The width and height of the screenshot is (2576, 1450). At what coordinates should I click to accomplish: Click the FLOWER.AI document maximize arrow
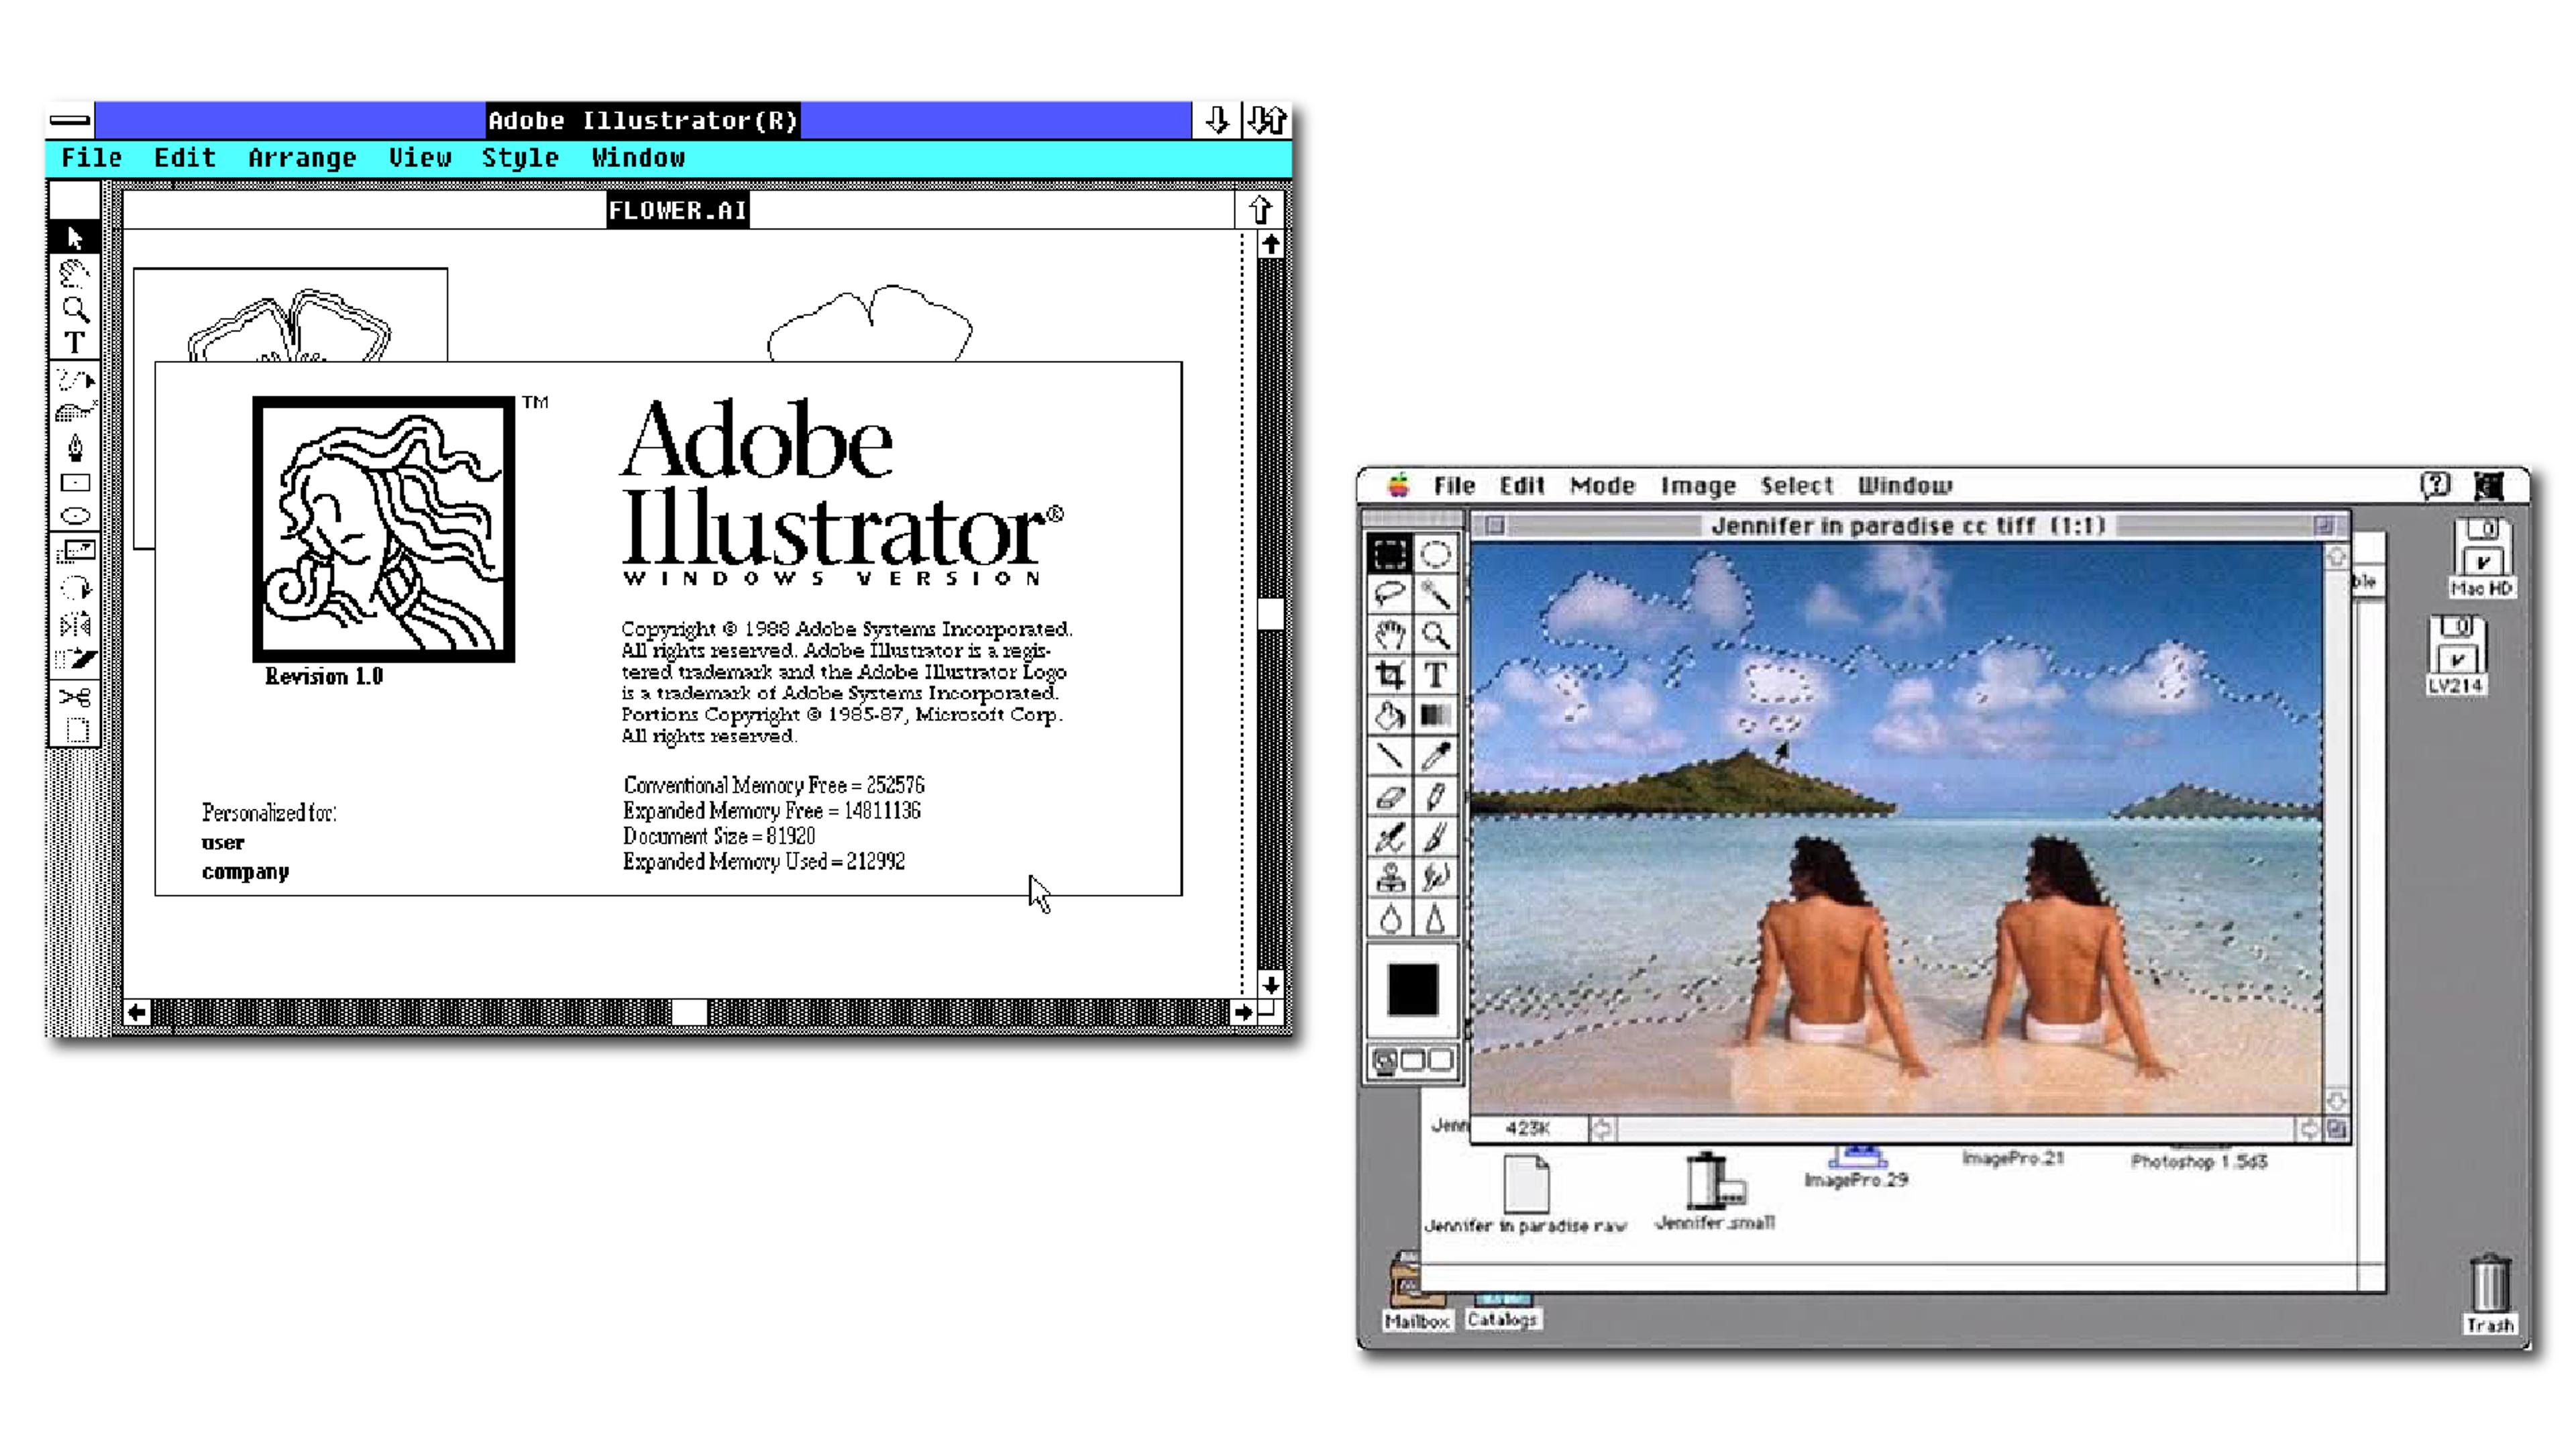(x=1260, y=210)
